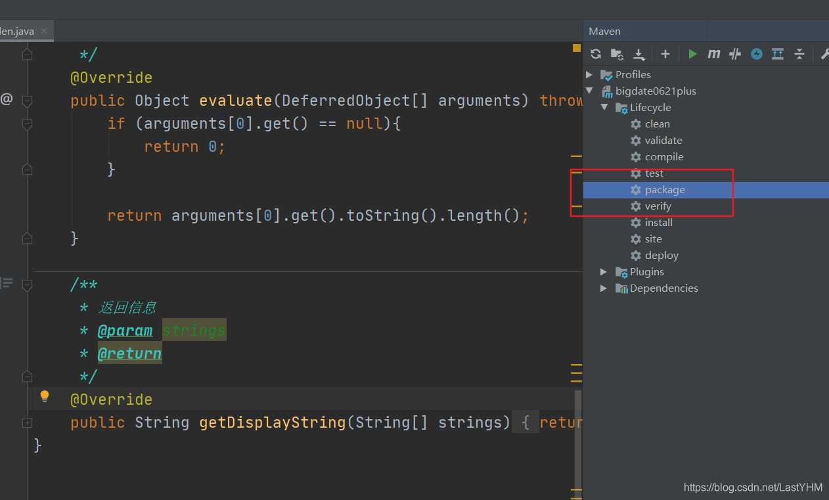The image size is (829, 500).
Task: Generate sources and update folders icon
Action: coord(617,54)
